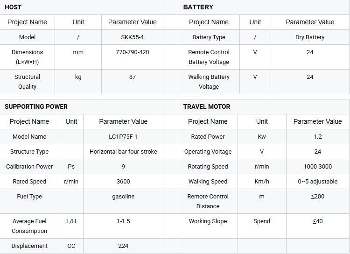Select the Working Slope label cell
This screenshot has width=350, height=254.
click(x=208, y=226)
